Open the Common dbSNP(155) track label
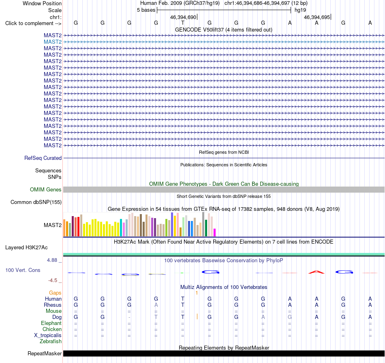The height and width of the screenshot is (363, 385). (x=36, y=202)
